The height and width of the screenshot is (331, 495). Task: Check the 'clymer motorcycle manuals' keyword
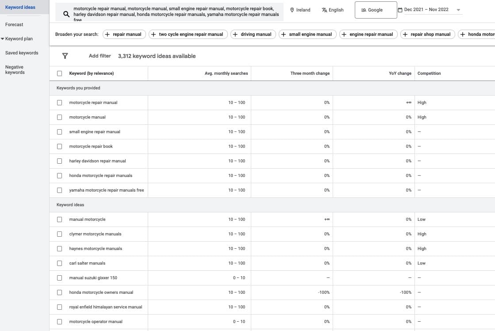point(59,234)
